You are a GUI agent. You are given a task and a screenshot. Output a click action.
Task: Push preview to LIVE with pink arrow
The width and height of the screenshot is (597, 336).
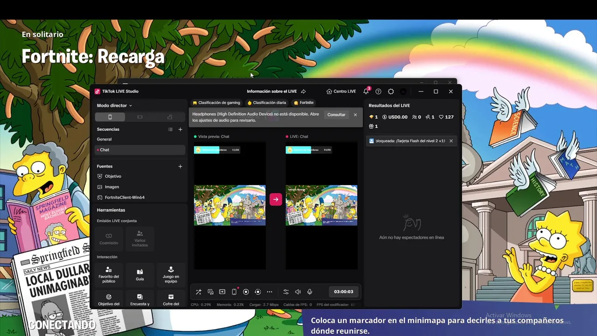(276, 199)
